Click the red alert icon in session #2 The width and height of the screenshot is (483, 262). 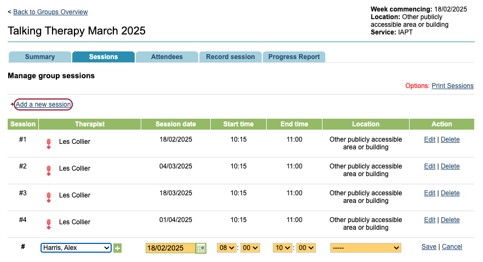coord(49,170)
